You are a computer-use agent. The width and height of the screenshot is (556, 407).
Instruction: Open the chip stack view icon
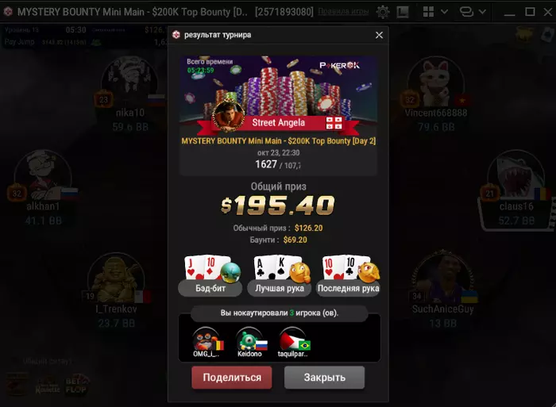[x=466, y=12]
